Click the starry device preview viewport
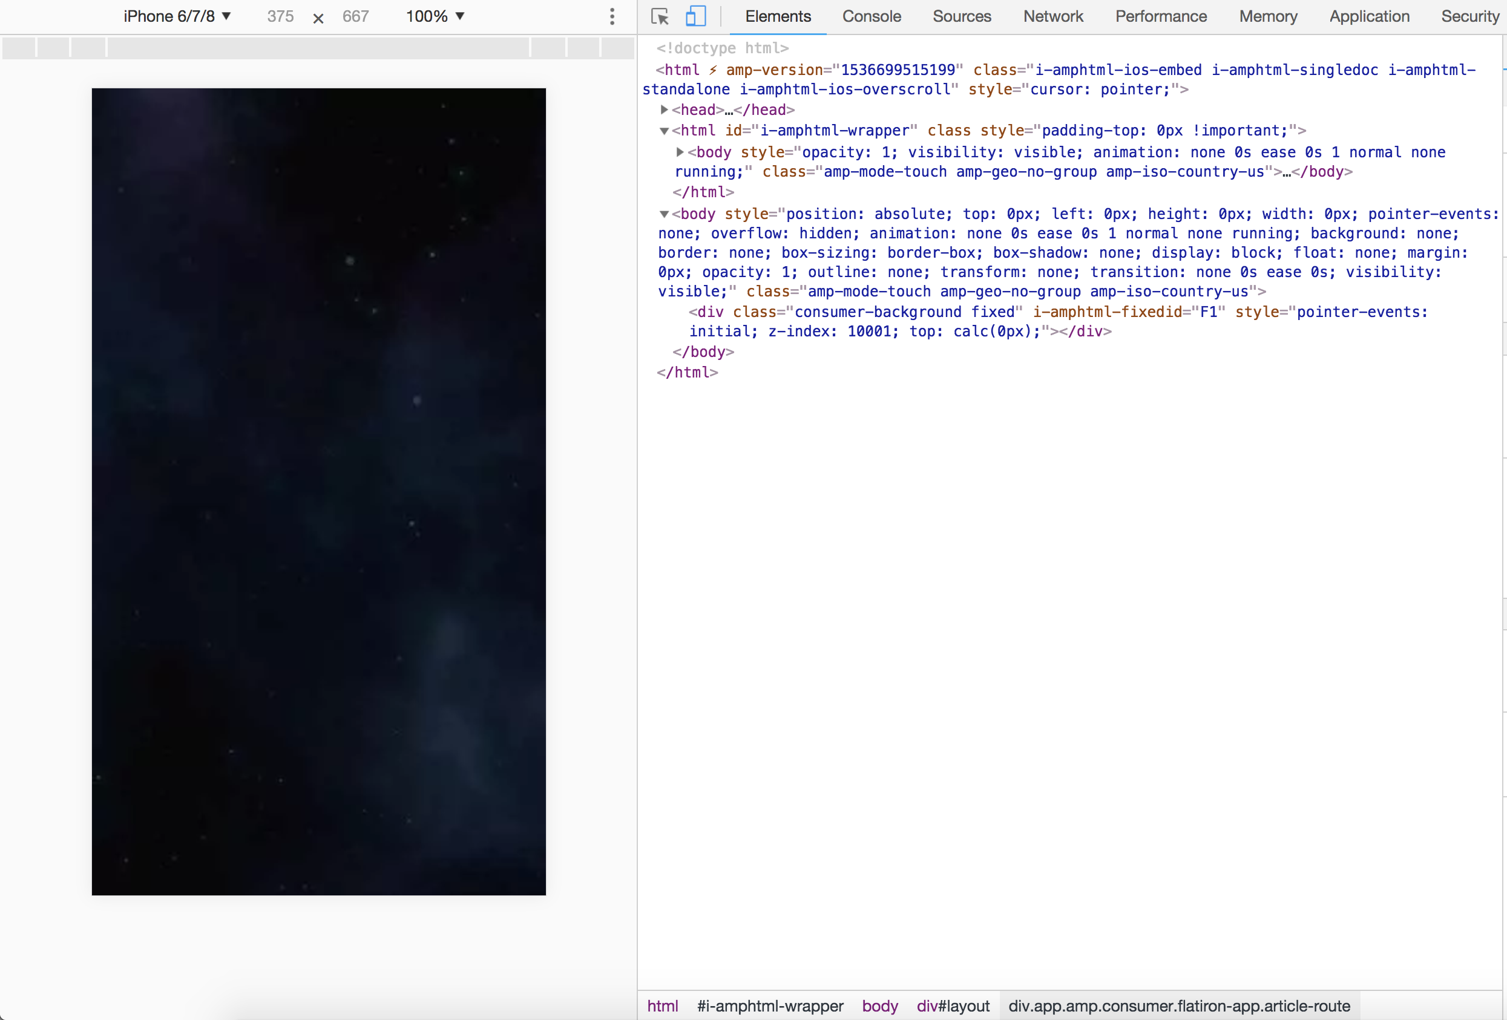The width and height of the screenshot is (1507, 1020). point(318,491)
